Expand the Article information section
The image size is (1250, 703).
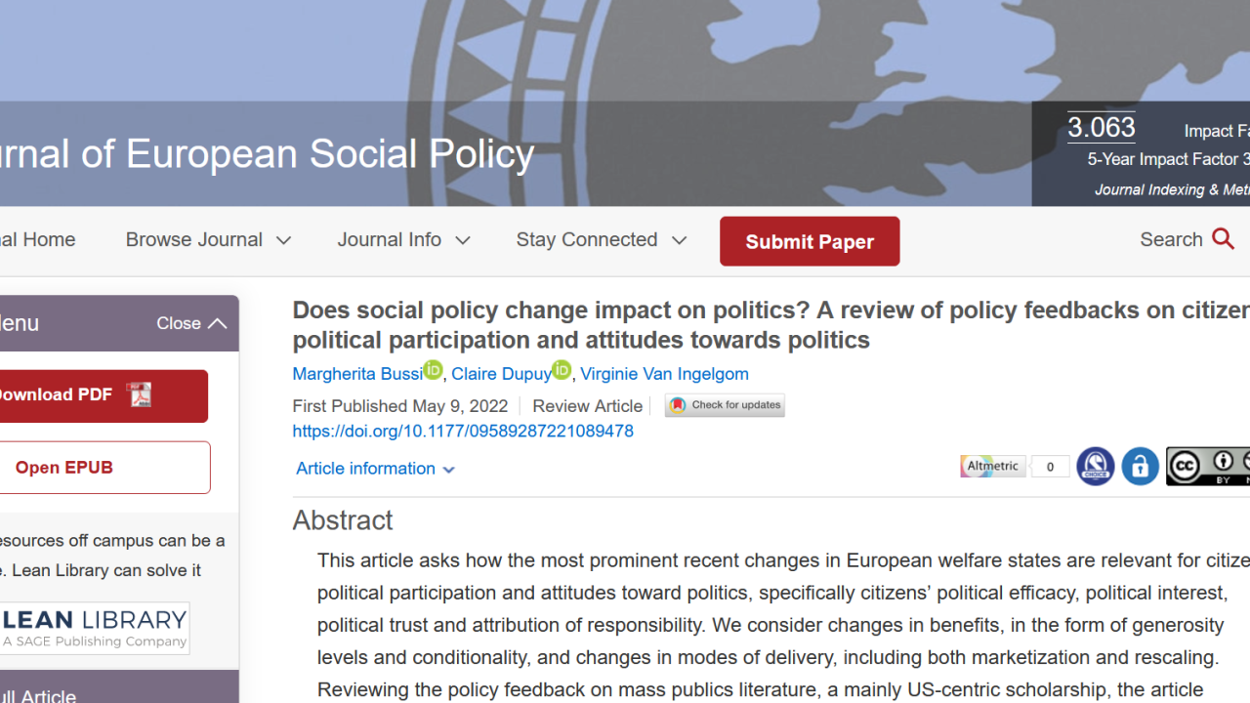click(376, 469)
